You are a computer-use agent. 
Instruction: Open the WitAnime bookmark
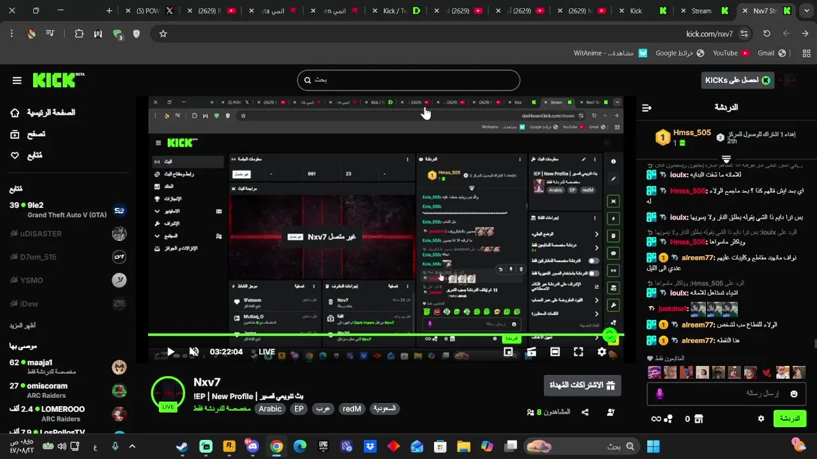[611, 53]
